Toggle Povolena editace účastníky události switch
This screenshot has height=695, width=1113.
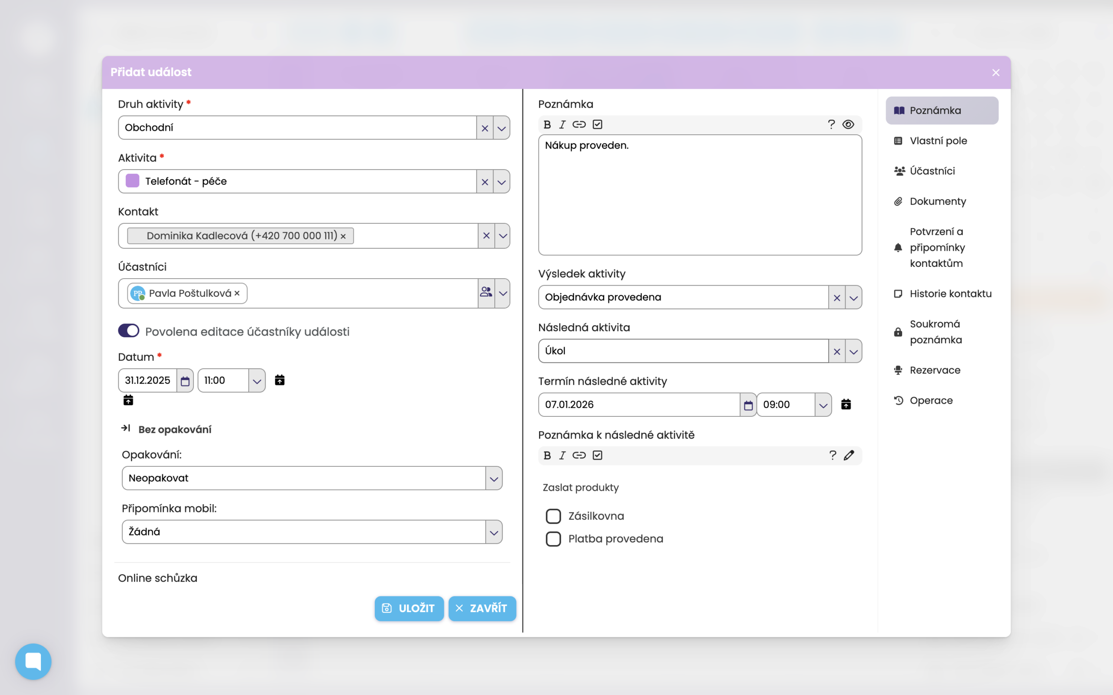pyautogui.click(x=129, y=331)
